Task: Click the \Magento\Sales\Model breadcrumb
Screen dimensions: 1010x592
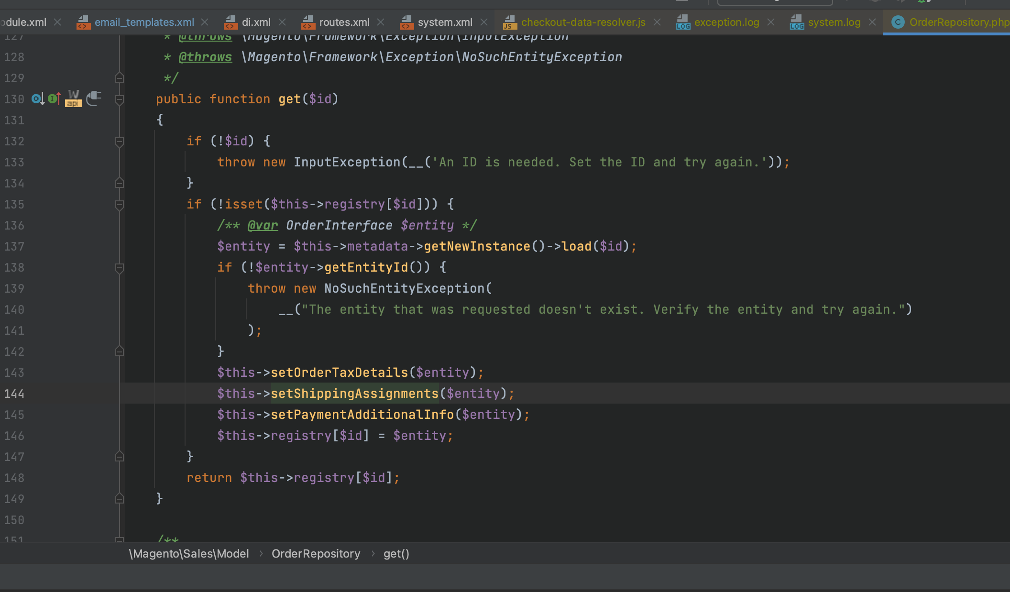Action: pyautogui.click(x=189, y=554)
